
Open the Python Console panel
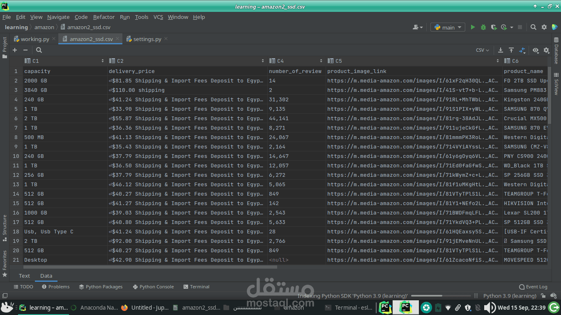pyautogui.click(x=153, y=287)
